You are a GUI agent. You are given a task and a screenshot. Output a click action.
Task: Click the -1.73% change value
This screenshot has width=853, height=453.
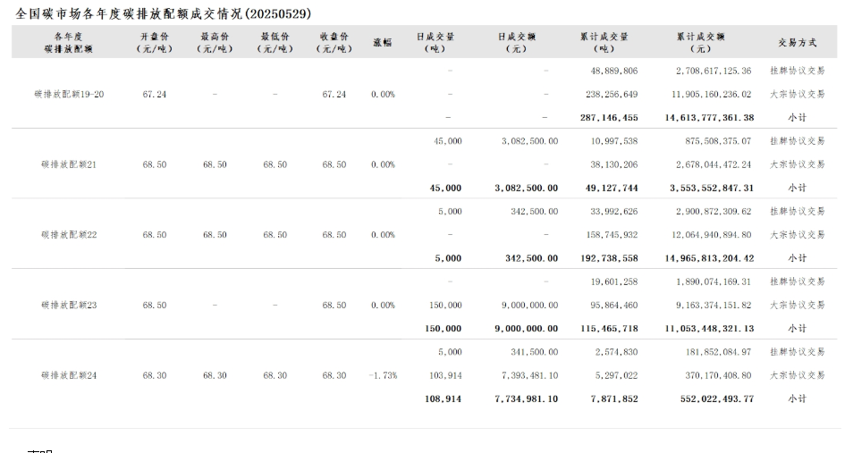(x=383, y=375)
